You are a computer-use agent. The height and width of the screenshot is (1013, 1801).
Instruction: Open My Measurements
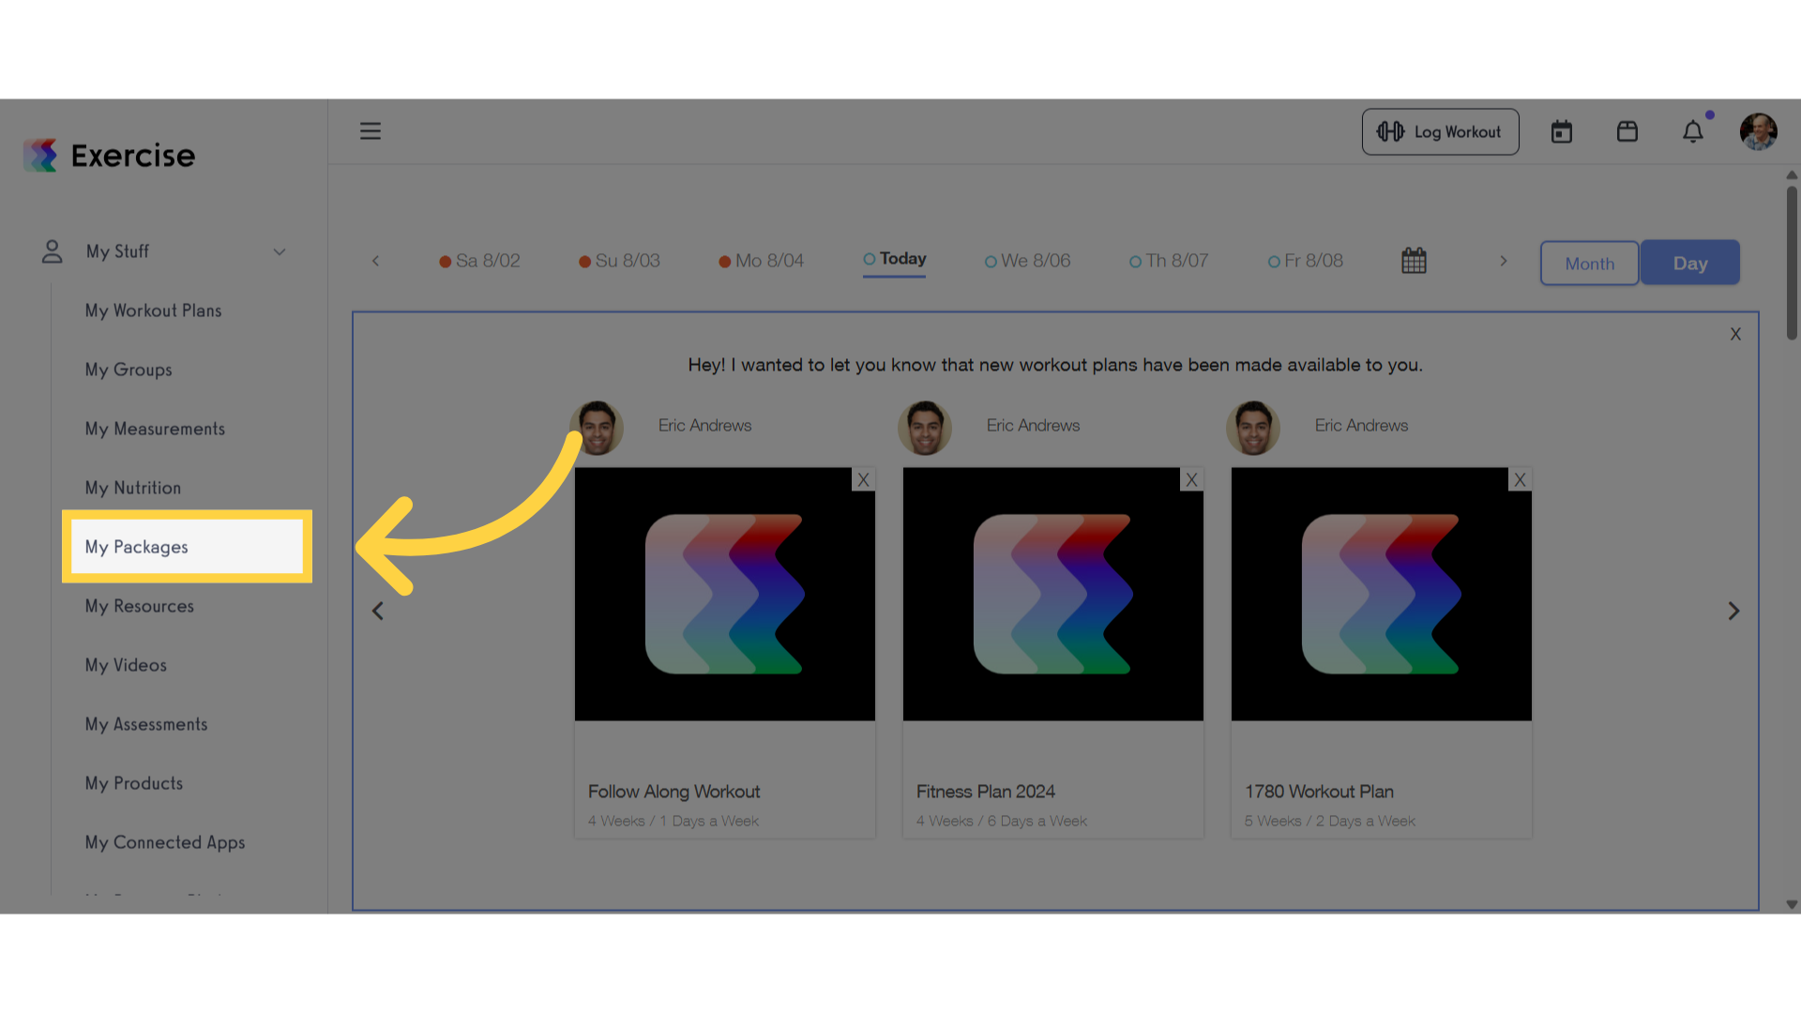point(156,429)
